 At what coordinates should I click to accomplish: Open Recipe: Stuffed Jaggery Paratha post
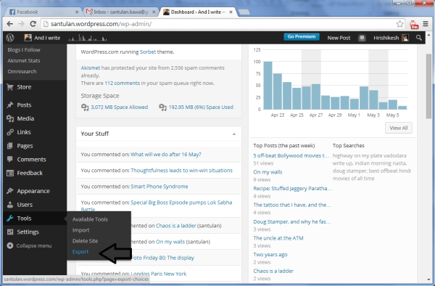(x=292, y=188)
